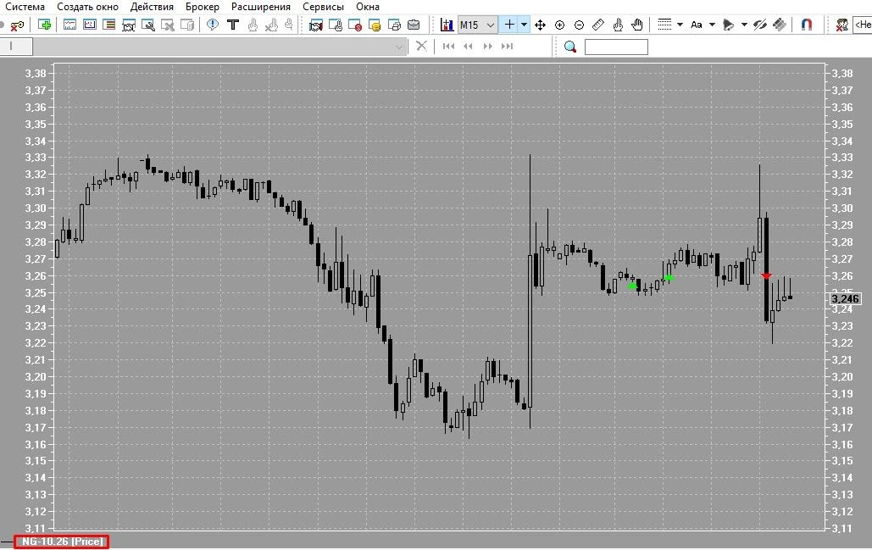
Task: Open the Сервисы menu
Action: tap(323, 7)
